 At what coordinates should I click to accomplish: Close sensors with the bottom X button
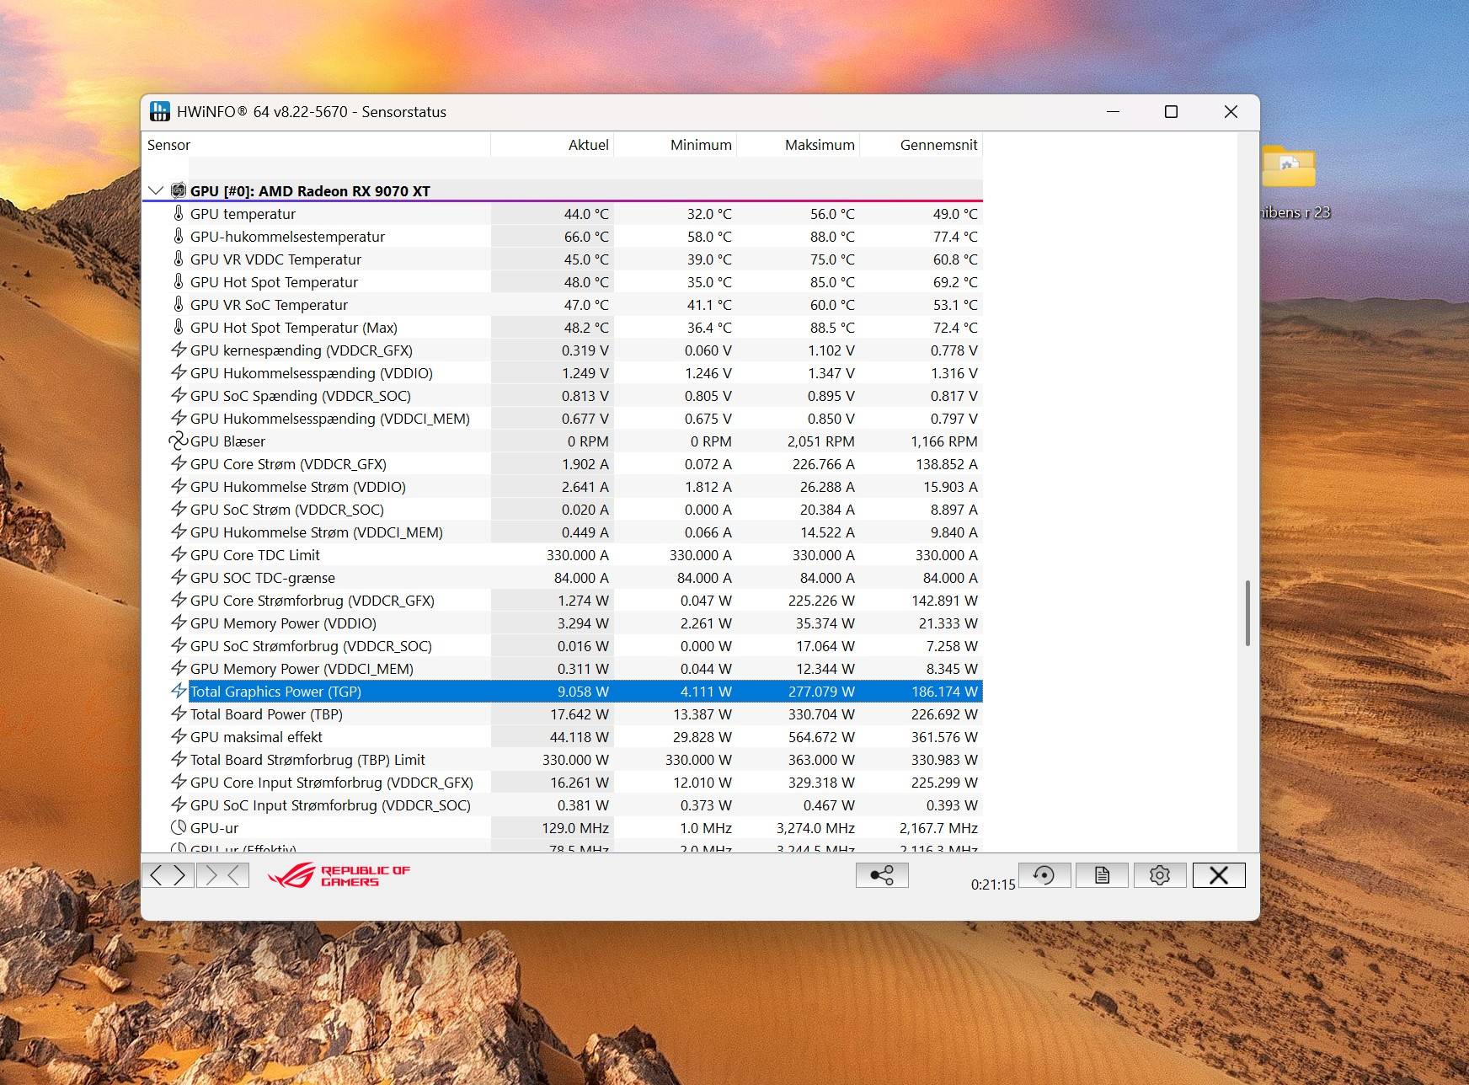1219,875
